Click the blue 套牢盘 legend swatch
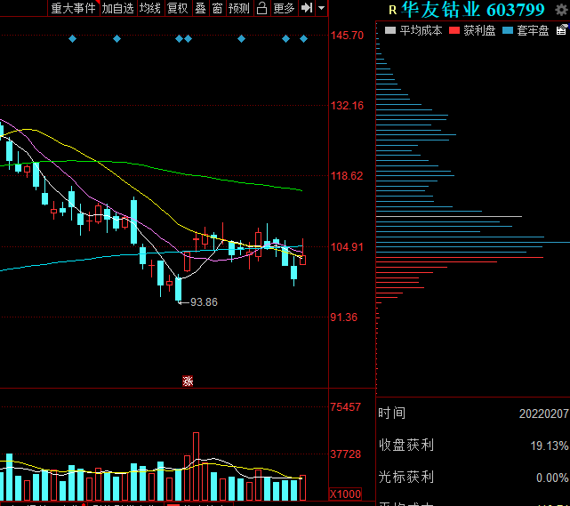The image size is (570, 506). click(508, 30)
